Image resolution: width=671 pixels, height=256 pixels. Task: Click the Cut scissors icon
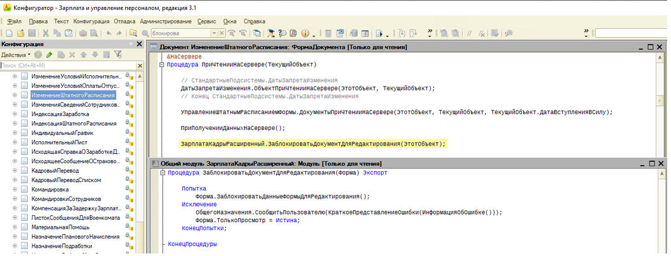click(46, 33)
